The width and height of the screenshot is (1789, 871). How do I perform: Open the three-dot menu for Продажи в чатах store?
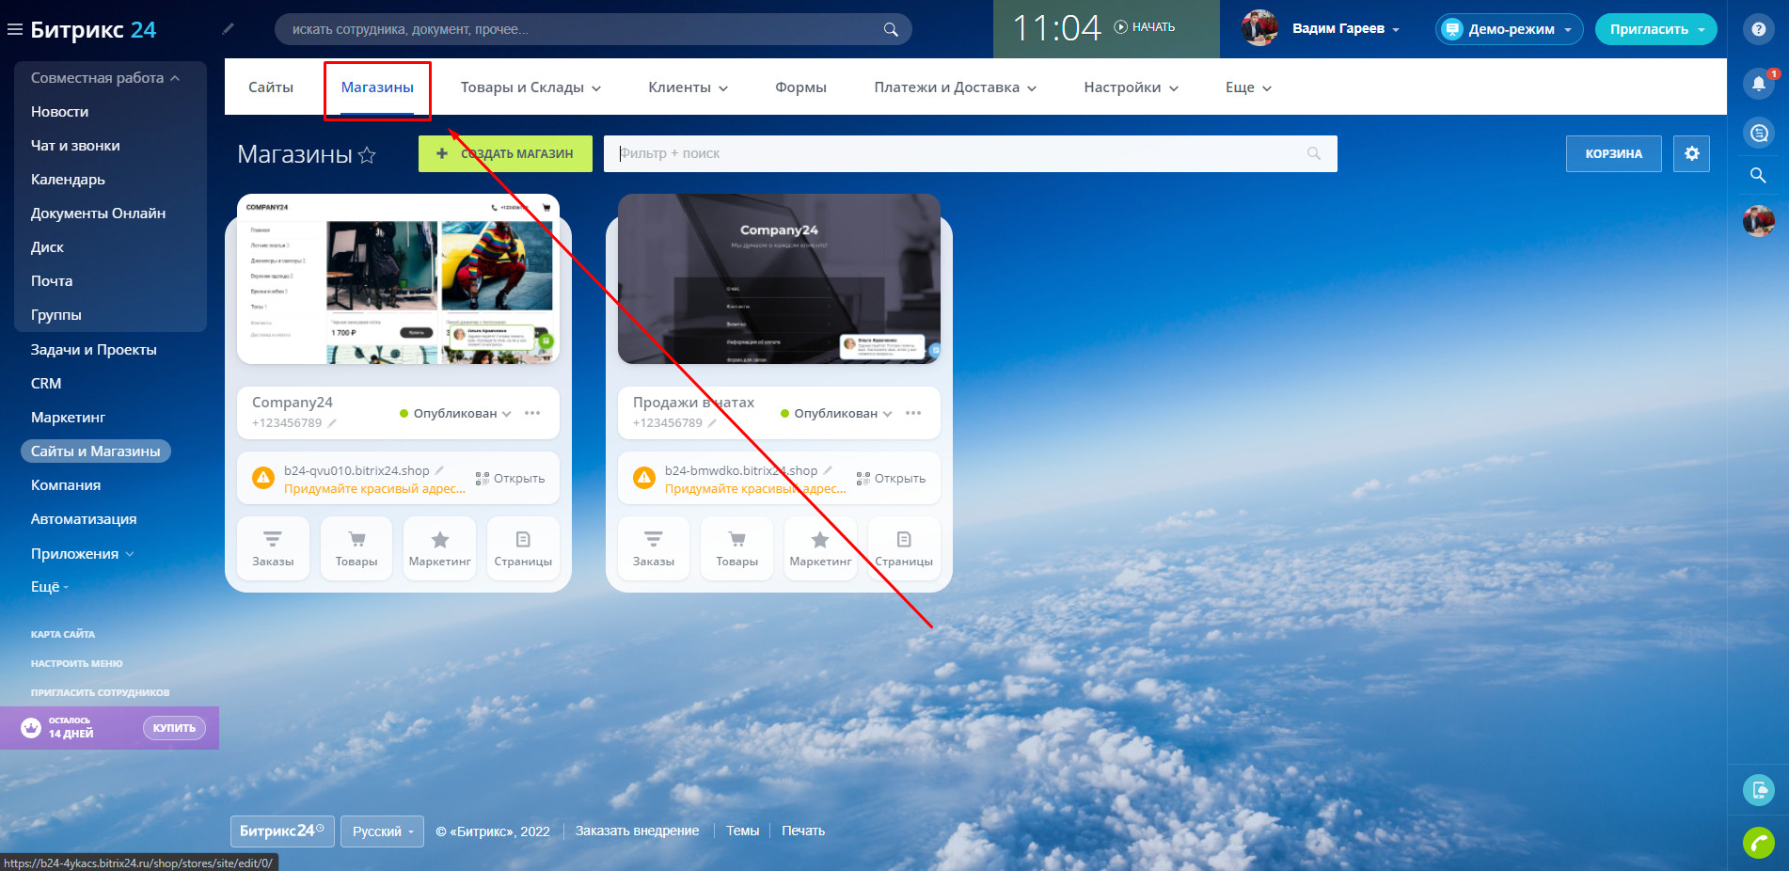(913, 413)
